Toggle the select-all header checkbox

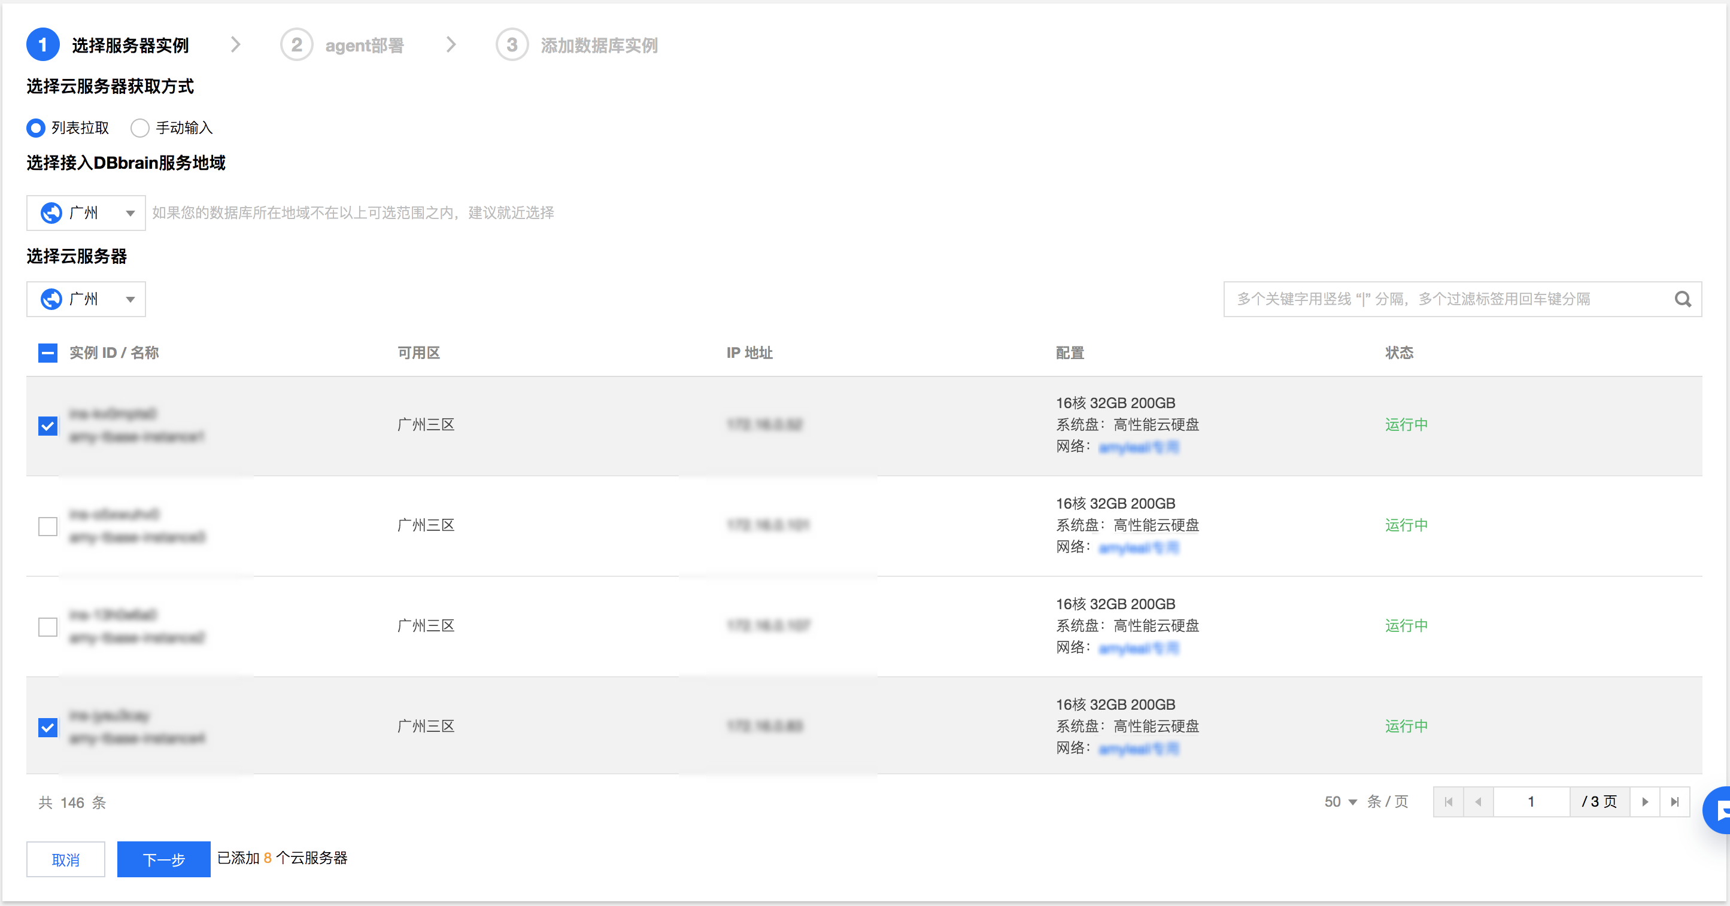(48, 353)
